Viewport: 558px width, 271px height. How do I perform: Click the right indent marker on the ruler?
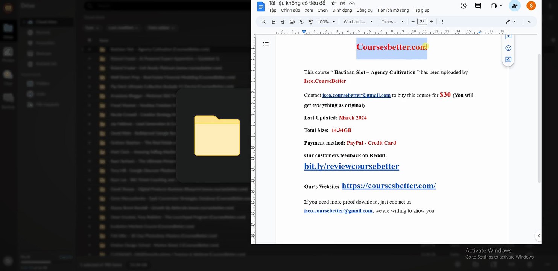pyautogui.click(x=480, y=32)
